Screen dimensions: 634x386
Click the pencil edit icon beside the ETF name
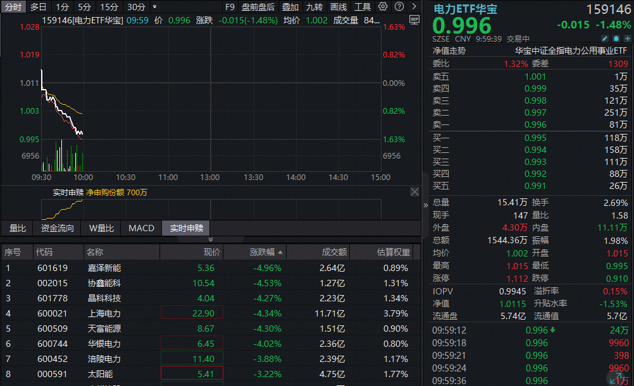click(605, 39)
